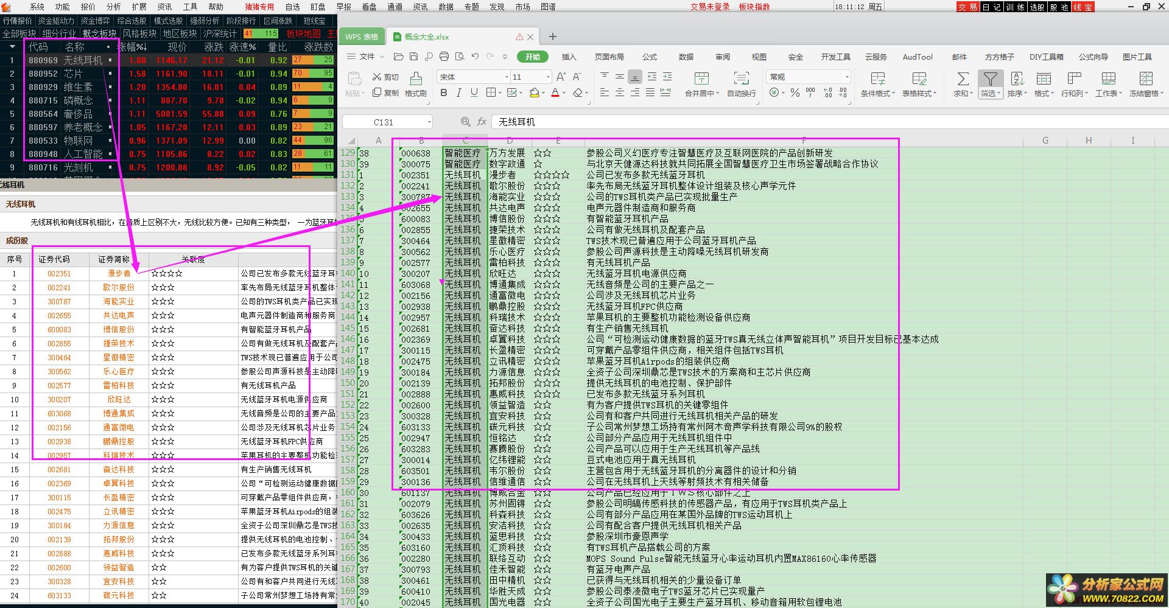Screen dimensions: 1169x608
Task: Click cell 歌尔股份 in spreadsheet row 132
Action: pos(508,186)
